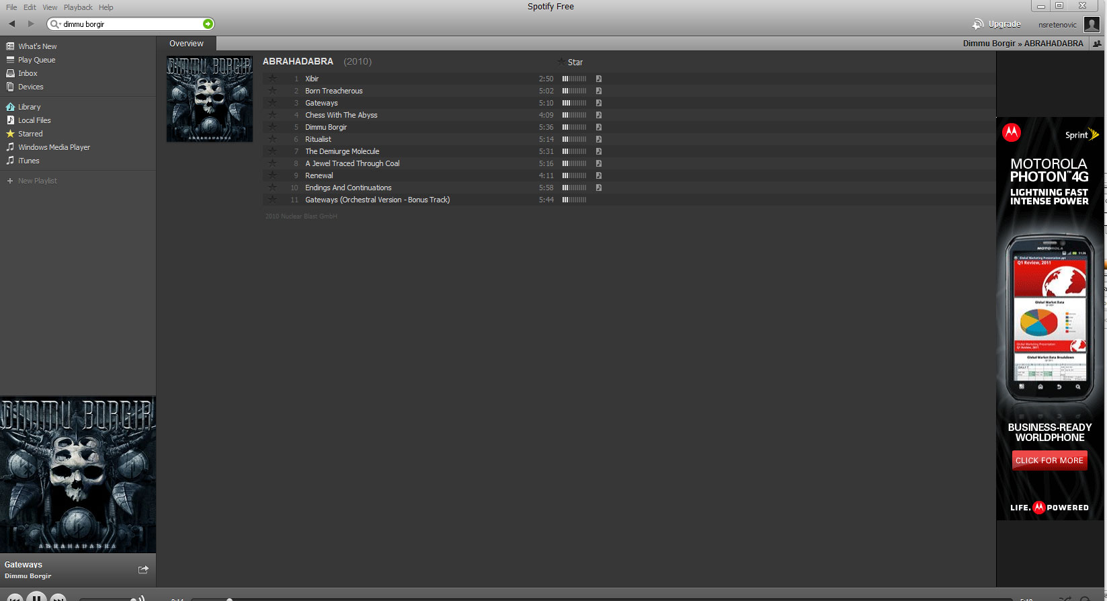Click popularity bar for Ritualist
This screenshot has height=601, width=1107.
coord(574,139)
